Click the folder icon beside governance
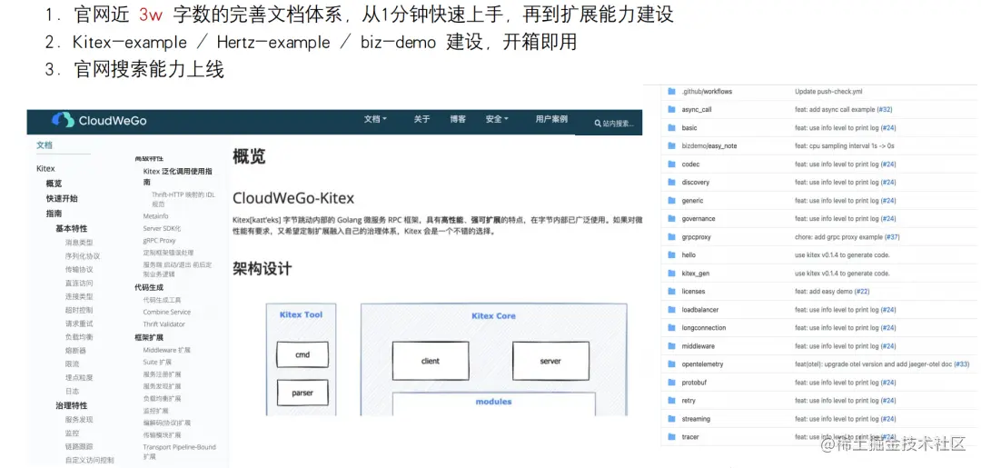Image resolution: width=981 pixels, height=468 pixels. (x=671, y=218)
